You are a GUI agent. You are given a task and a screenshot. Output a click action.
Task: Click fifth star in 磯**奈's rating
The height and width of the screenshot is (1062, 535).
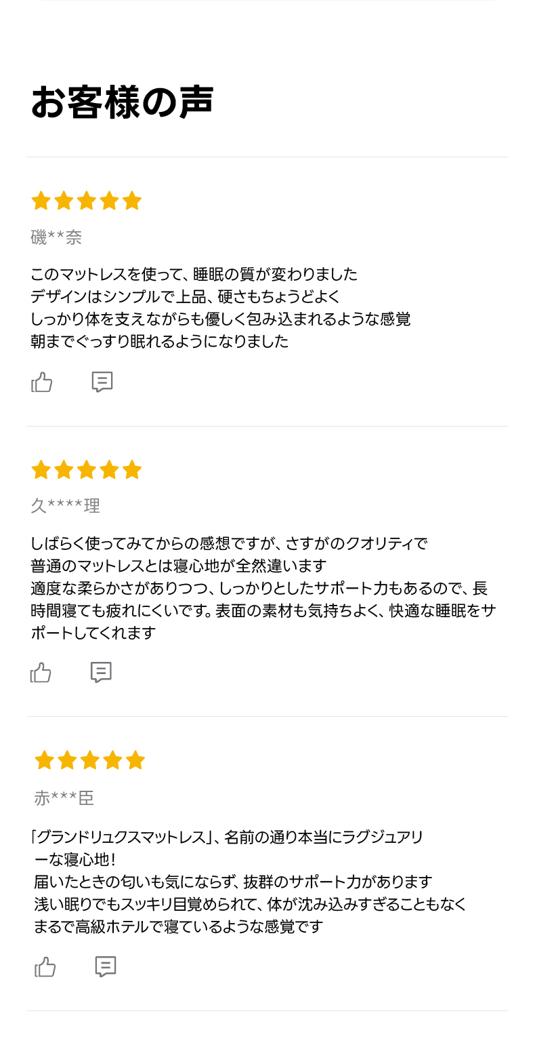click(132, 201)
